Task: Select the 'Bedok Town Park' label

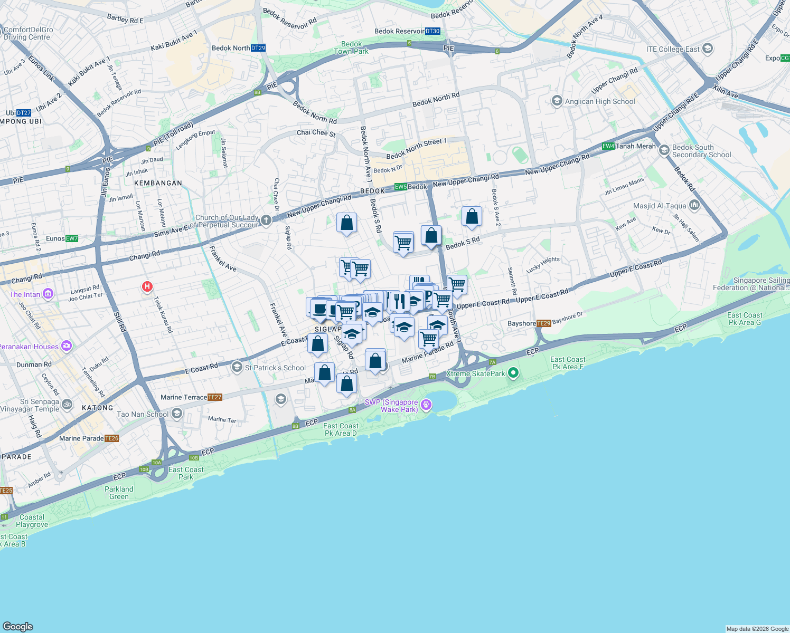Action: click(351, 47)
